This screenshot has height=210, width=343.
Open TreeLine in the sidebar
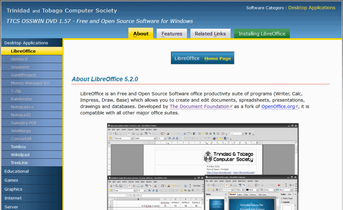[32, 162]
